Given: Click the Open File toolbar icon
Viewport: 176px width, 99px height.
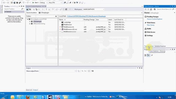Looking at the screenshot, I should (15, 2).
